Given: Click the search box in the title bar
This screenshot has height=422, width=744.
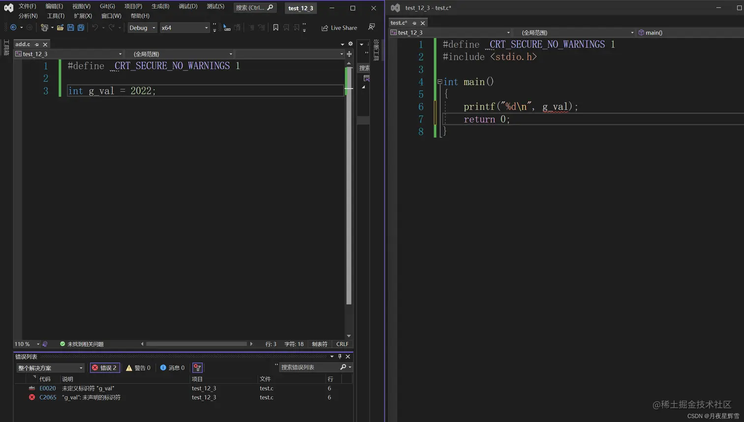Looking at the screenshot, I should click(255, 7).
